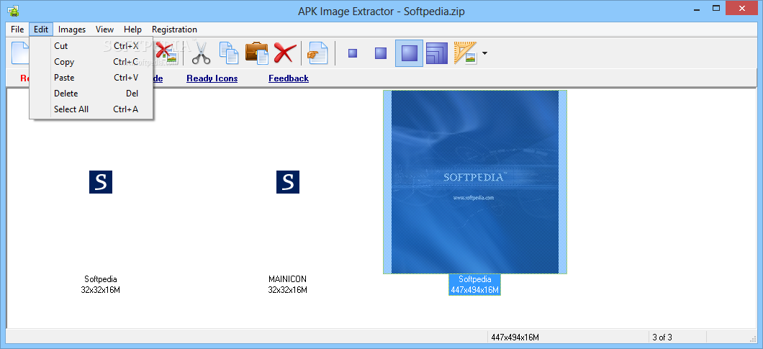The width and height of the screenshot is (763, 349).
Task: Click the '3 of 3' status bar counter
Action: pyautogui.click(x=662, y=337)
